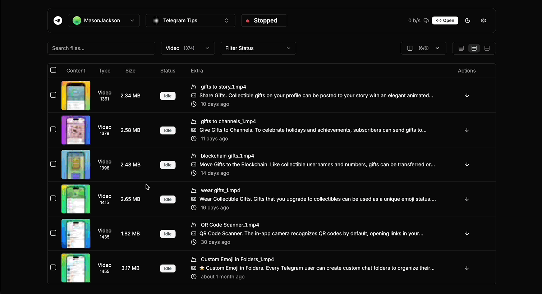Viewport: 542px width, 294px height.
Task: Toggle the select-all checkbox in the header
Action: coord(53,70)
